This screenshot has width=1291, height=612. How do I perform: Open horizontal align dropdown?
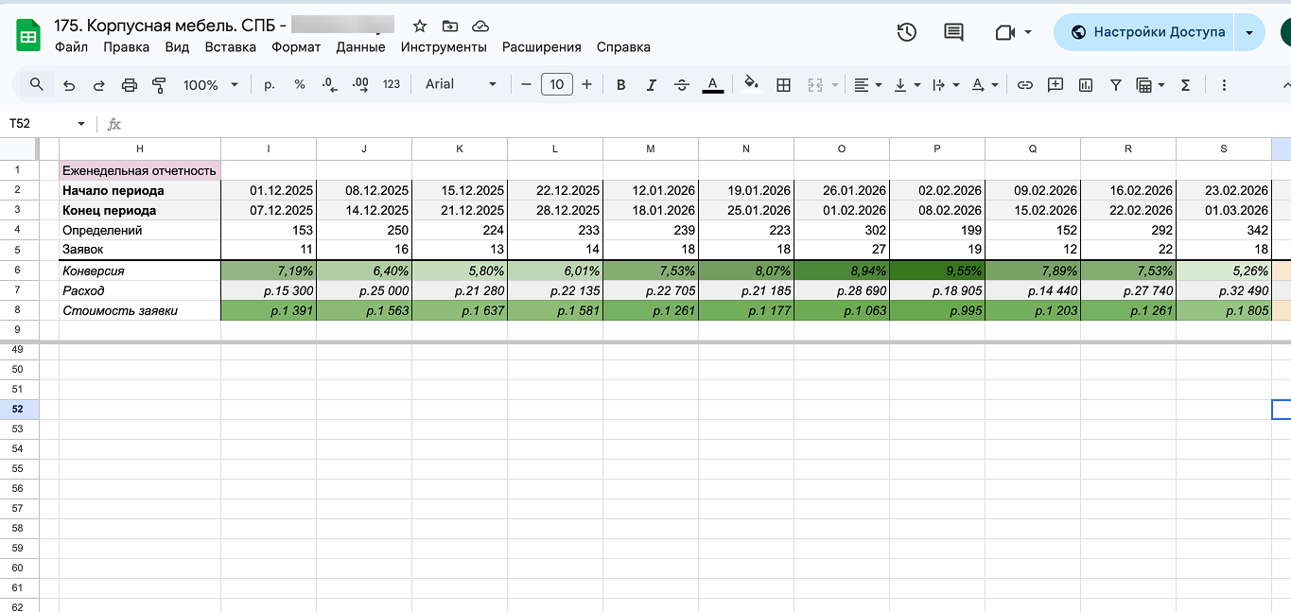click(867, 85)
